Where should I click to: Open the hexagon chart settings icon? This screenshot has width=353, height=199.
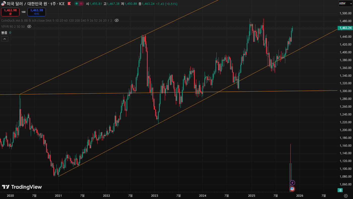point(346,196)
